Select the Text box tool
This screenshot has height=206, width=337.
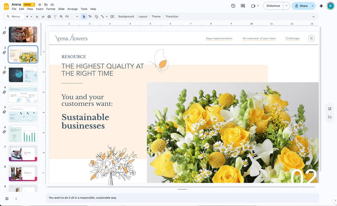(90, 16)
